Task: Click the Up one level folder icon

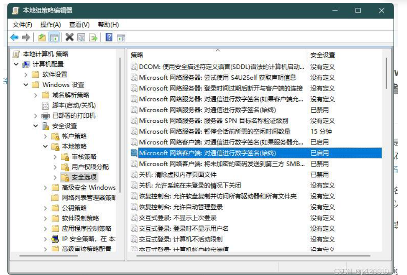Action: (x=42, y=38)
